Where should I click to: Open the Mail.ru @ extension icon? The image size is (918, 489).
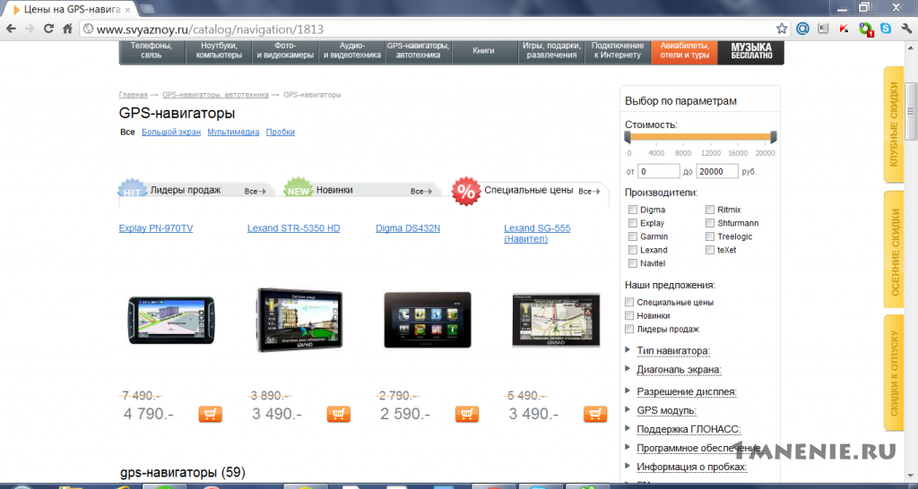[802, 29]
